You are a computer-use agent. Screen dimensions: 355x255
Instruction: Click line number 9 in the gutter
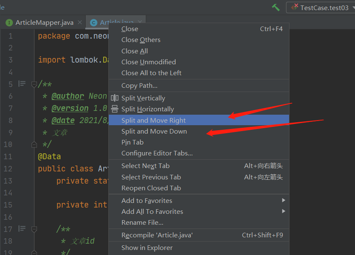11,132
